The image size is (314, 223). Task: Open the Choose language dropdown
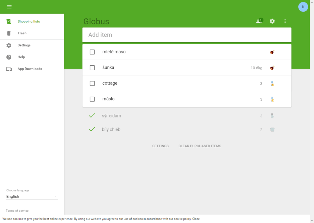click(x=32, y=196)
